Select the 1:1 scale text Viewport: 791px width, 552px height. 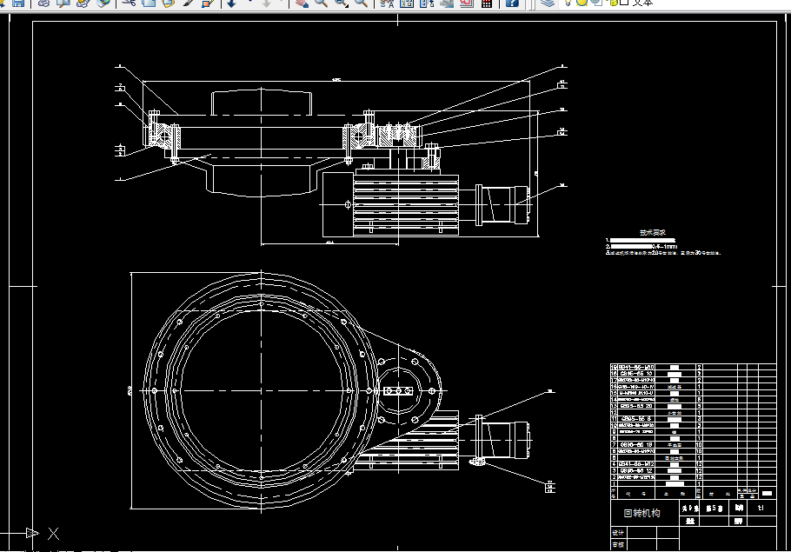pos(761,509)
